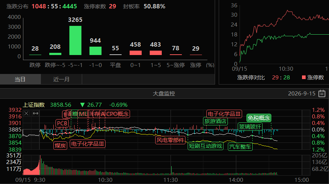Click the red 涨停数 legend square
329x184 pixels.
303,77
